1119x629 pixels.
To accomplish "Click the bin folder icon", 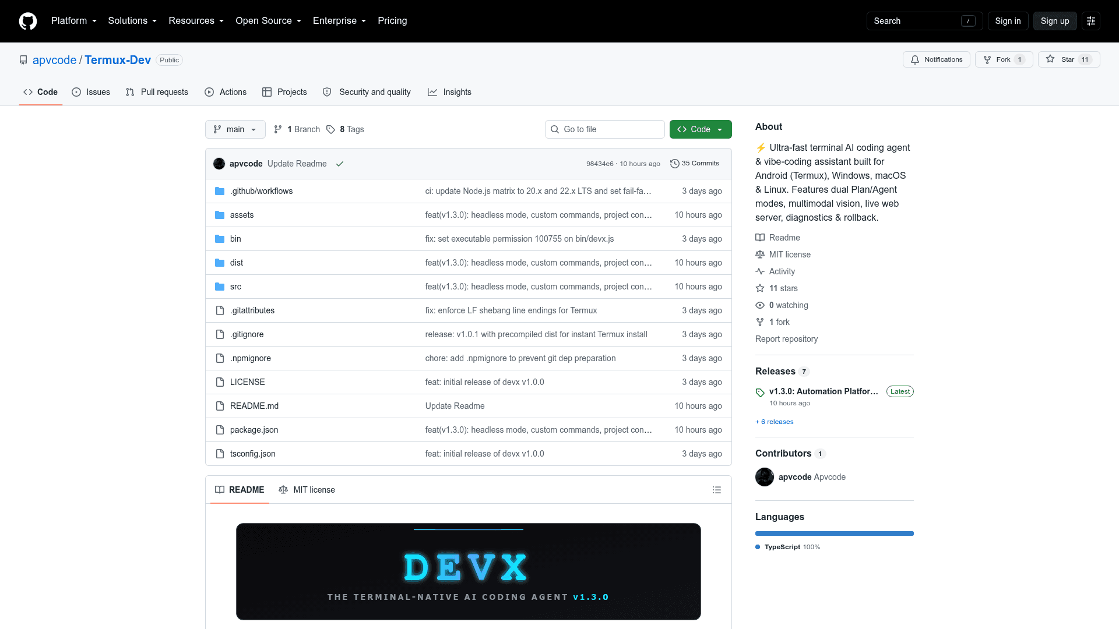I will coord(220,239).
